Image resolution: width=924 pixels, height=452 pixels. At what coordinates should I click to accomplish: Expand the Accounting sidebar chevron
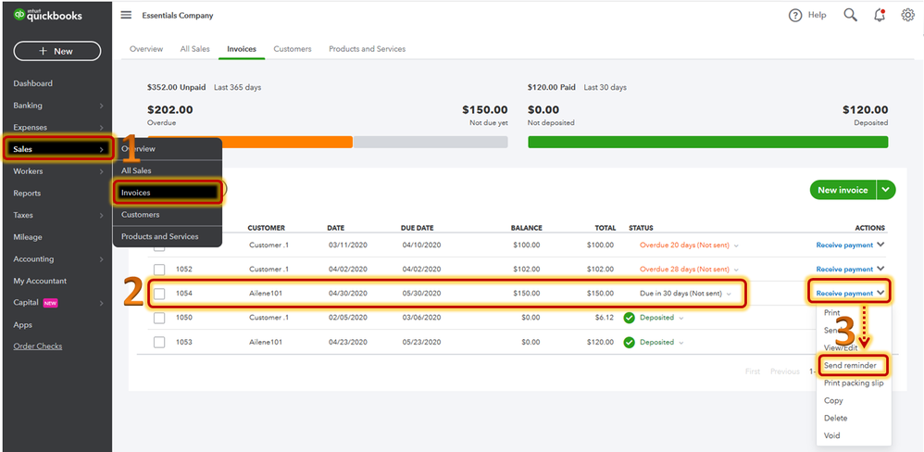(x=101, y=259)
